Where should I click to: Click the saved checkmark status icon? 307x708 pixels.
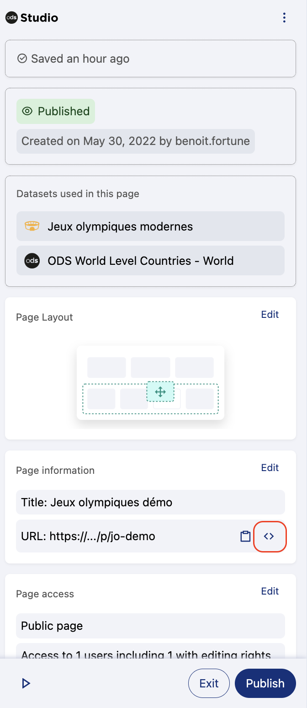coord(22,59)
